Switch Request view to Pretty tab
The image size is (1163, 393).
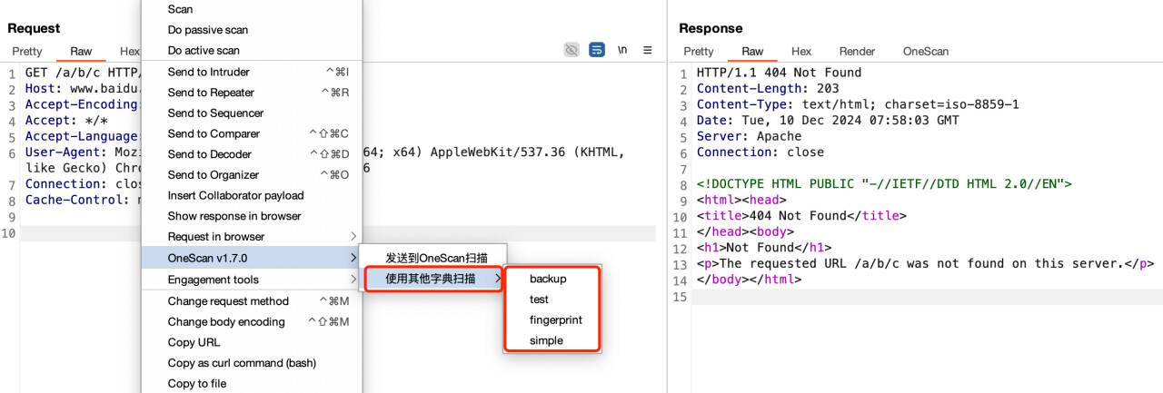click(x=27, y=52)
